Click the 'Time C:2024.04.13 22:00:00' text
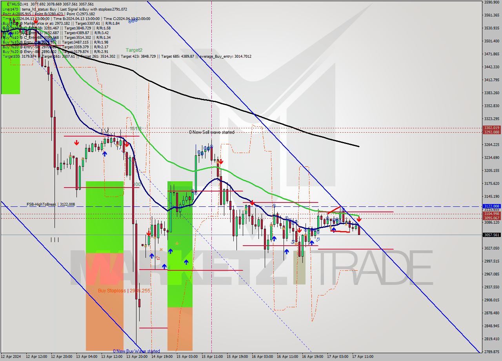Screen dimensions: 502x361 click(126, 18)
